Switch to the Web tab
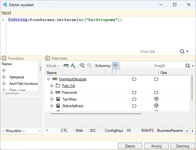The image size is (196, 150). (81, 131)
